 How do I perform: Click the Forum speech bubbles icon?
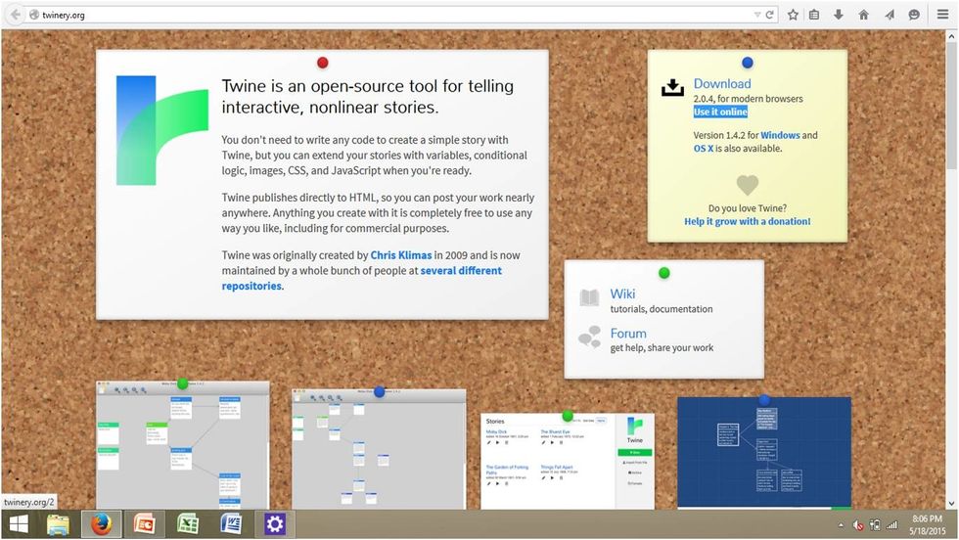[x=589, y=337]
